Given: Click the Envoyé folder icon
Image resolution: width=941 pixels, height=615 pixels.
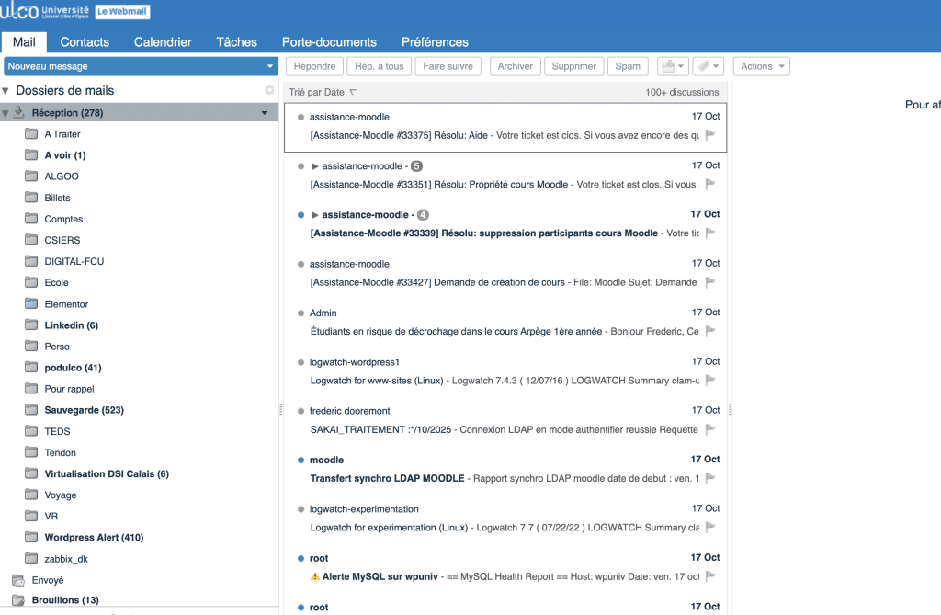Looking at the screenshot, I should pos(17,580).
